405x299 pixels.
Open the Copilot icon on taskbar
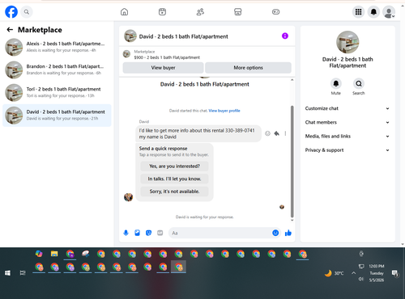[39, 254]
